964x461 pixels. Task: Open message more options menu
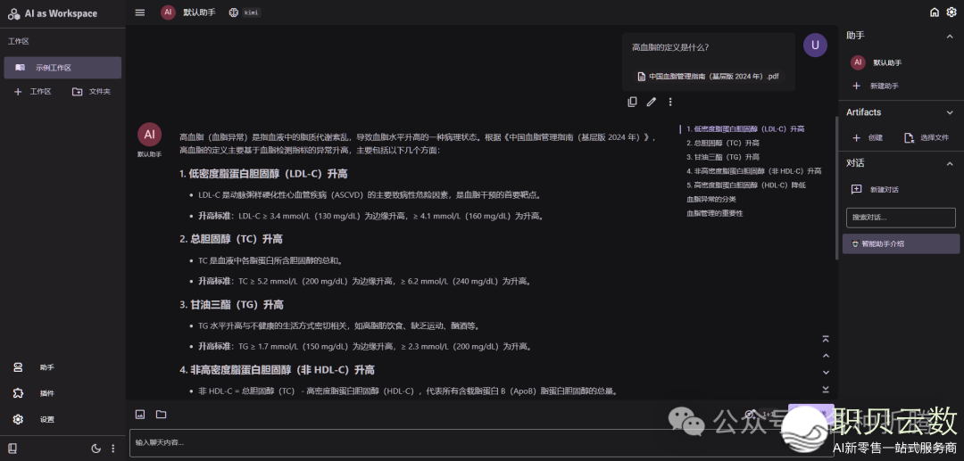[670, 102]
